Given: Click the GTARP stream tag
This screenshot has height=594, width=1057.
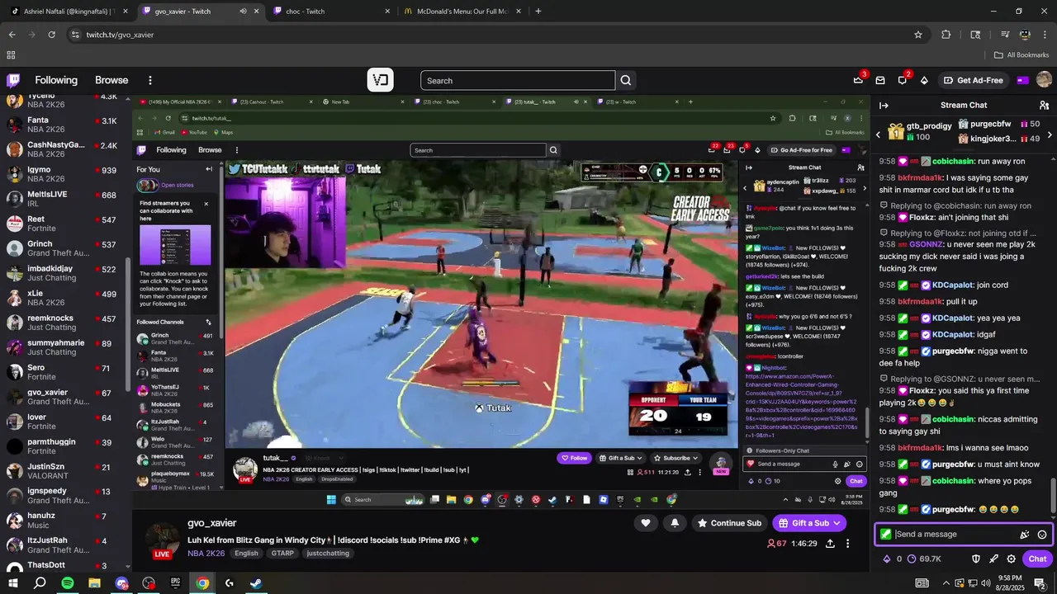Looking at the screenshot, I should point(282,554).
